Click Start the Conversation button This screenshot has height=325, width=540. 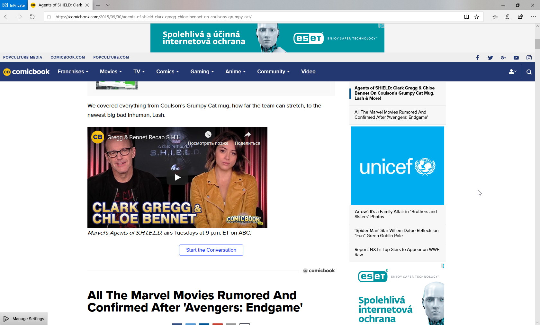[x=211, y=250]
